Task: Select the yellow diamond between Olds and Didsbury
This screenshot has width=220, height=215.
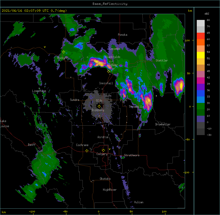Action: [99, 106]
